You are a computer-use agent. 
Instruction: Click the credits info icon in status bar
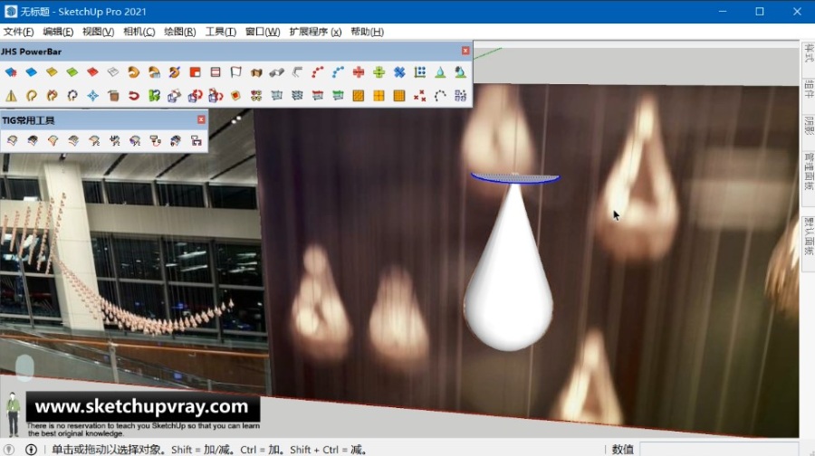click(31, 450)
